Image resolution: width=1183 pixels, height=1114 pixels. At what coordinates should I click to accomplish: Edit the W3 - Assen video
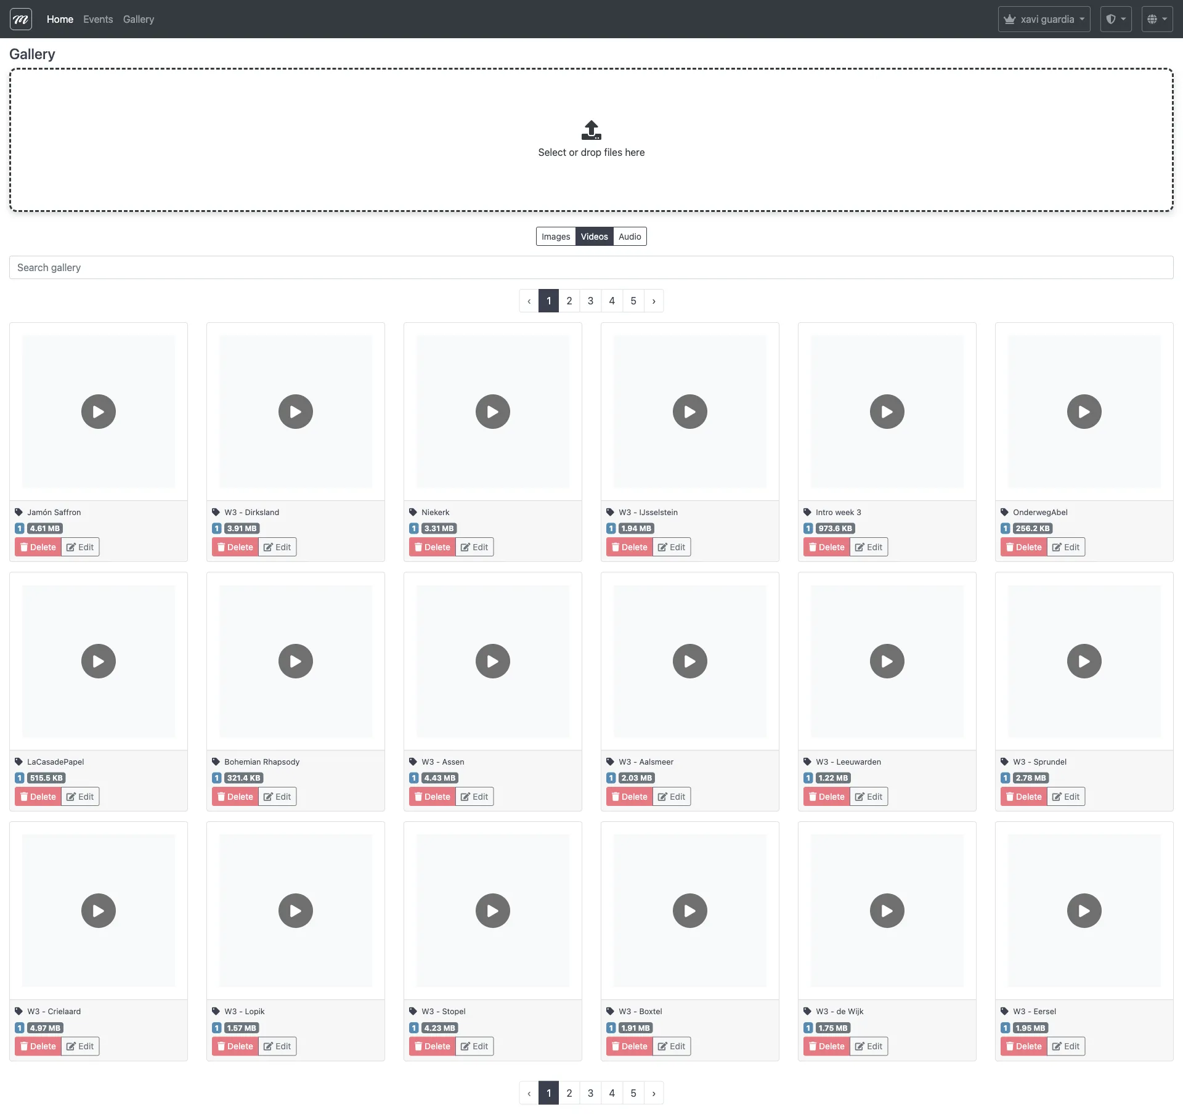coord(474,797)
